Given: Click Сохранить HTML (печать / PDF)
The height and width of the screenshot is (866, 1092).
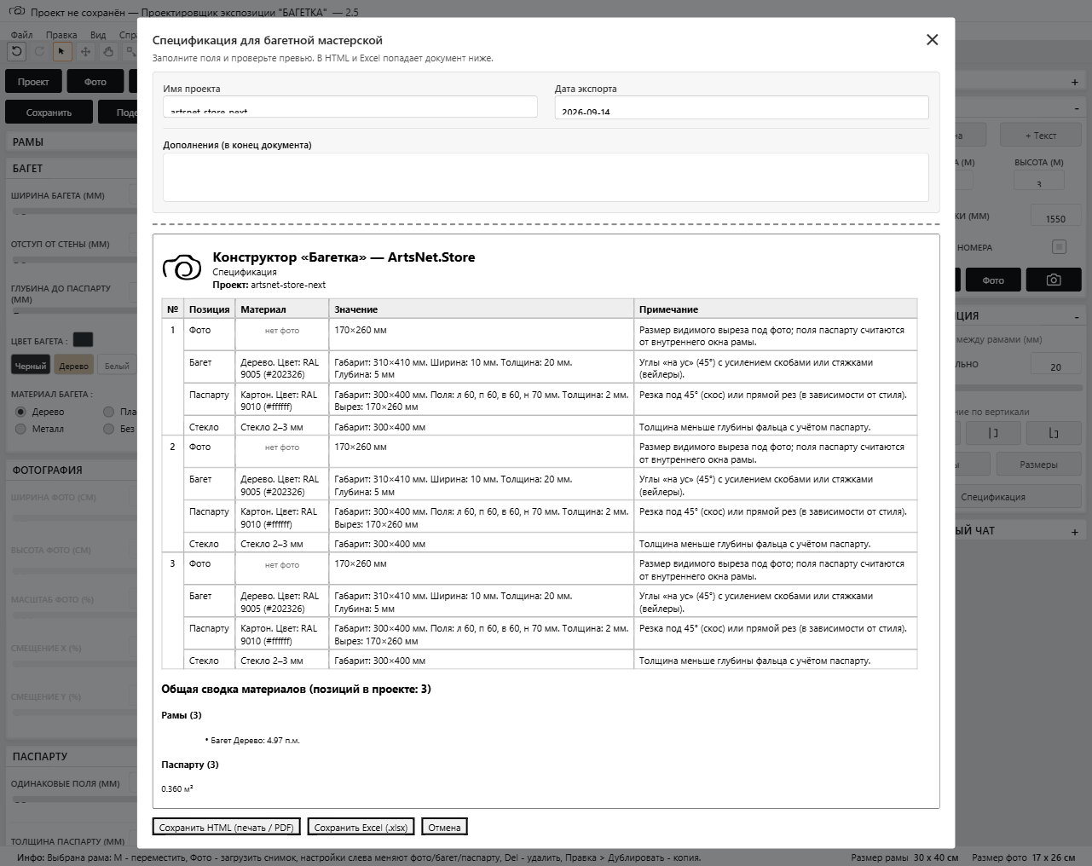Looking at the screenshot, I should pos(226,827).
